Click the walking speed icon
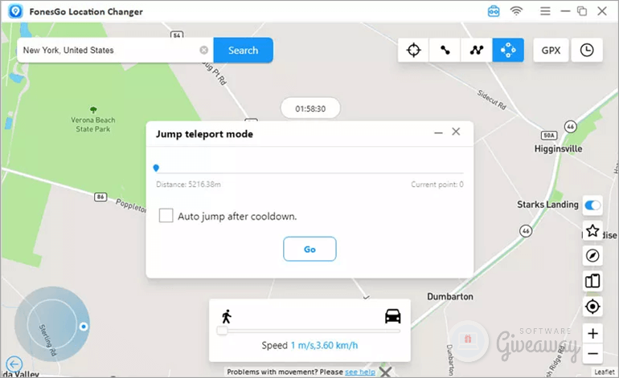Screen dimensions: 619x378 click(226, 316)
